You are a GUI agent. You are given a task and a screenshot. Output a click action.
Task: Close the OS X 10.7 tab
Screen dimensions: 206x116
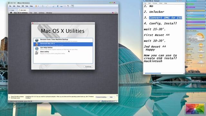point(28,10)
